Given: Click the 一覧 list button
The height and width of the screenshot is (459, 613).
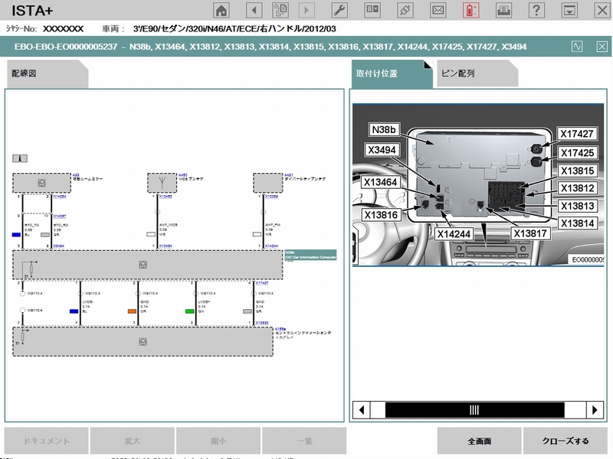Looking at the screenshot, I should pos(304,441).
